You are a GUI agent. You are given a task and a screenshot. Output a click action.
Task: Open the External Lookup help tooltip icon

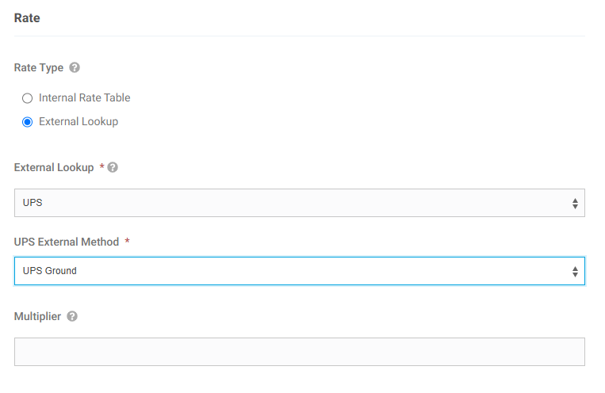pyautogui.click(x=113, y=167)
